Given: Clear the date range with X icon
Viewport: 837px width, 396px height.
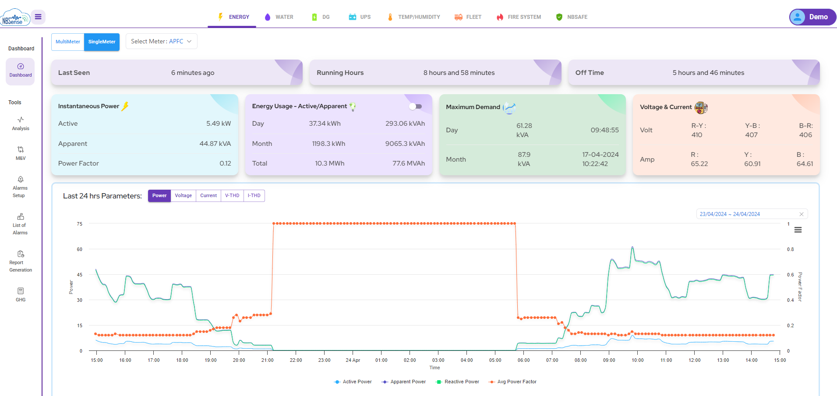Looking at the screenshot, I should click(x=802, y=214).
